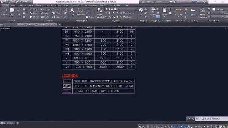This screenshot has height=128, width=228.
Task: Expand the Properties panel dropdown
Action: point(214,21)
